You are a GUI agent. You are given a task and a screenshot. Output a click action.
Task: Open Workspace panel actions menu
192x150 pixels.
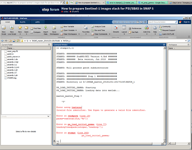pyautogui.click(x=188, y=45)
